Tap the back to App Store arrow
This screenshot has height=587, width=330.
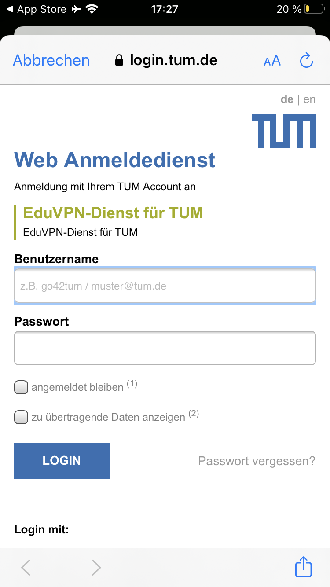tap(10, 9)
